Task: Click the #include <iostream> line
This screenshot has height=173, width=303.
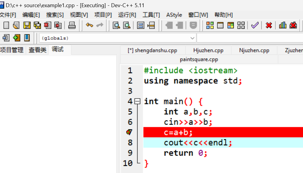Action: point(191,71)
